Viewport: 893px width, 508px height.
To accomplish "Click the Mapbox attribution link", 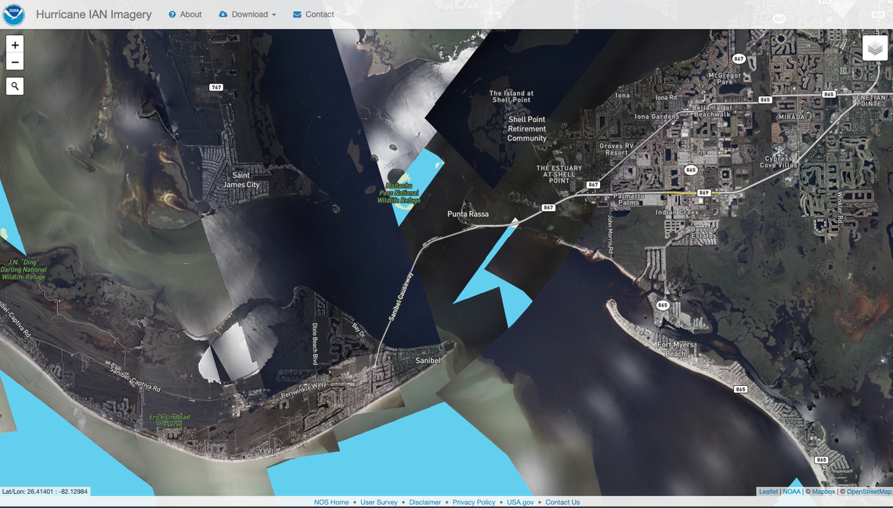I will point(822,491).
